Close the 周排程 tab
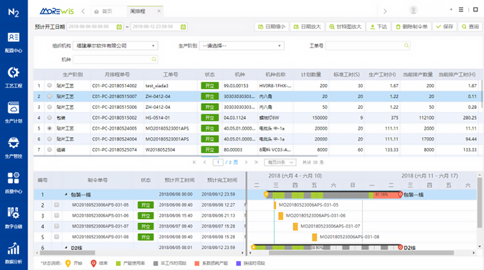 [x=159, y=12]
